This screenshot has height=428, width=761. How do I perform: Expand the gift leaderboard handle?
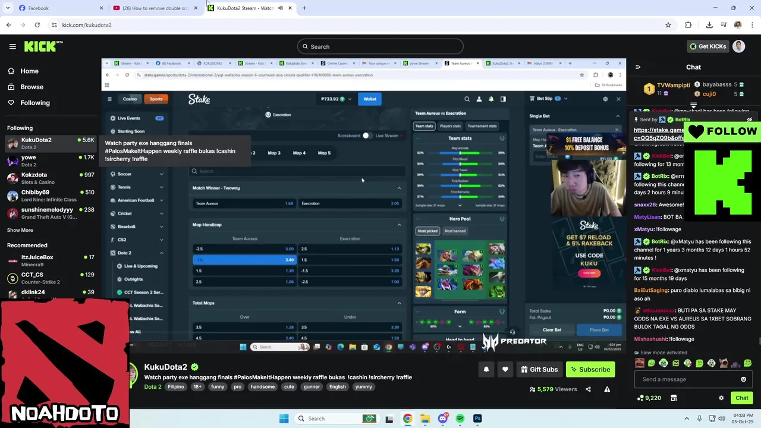693,105
